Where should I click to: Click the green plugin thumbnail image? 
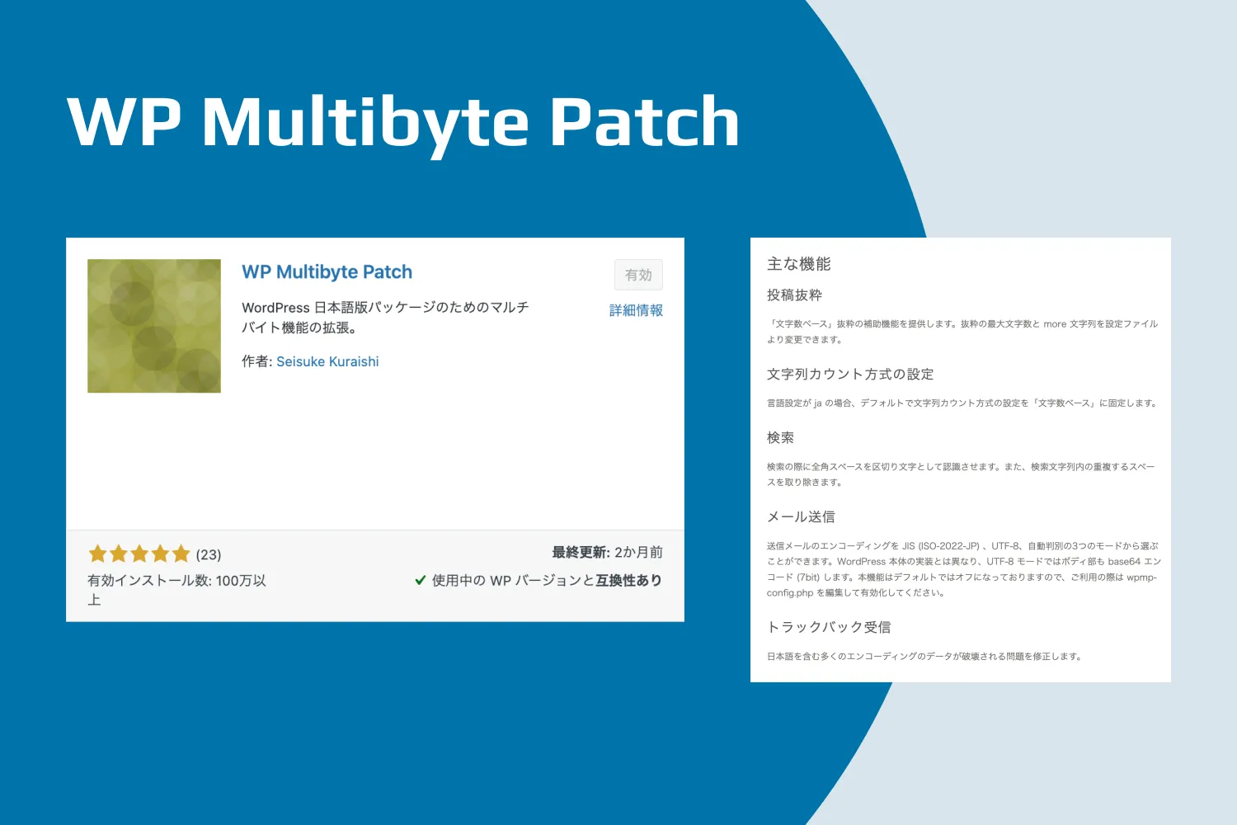(x=154, y=326)
